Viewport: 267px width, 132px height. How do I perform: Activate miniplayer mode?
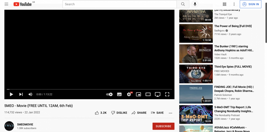point(138,94)
